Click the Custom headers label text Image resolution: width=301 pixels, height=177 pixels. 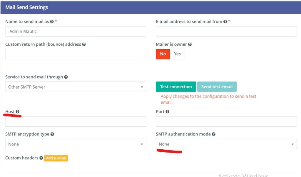point(22,158)
